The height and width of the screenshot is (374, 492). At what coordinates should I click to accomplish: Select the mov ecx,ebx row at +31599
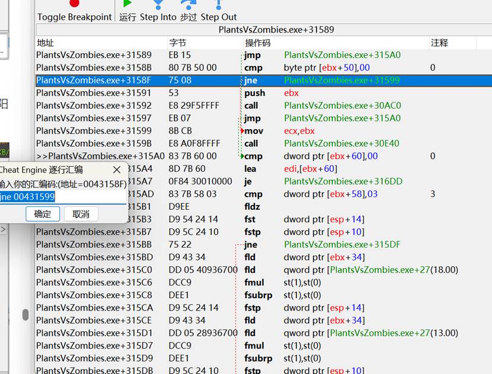[x=264, y=131]
